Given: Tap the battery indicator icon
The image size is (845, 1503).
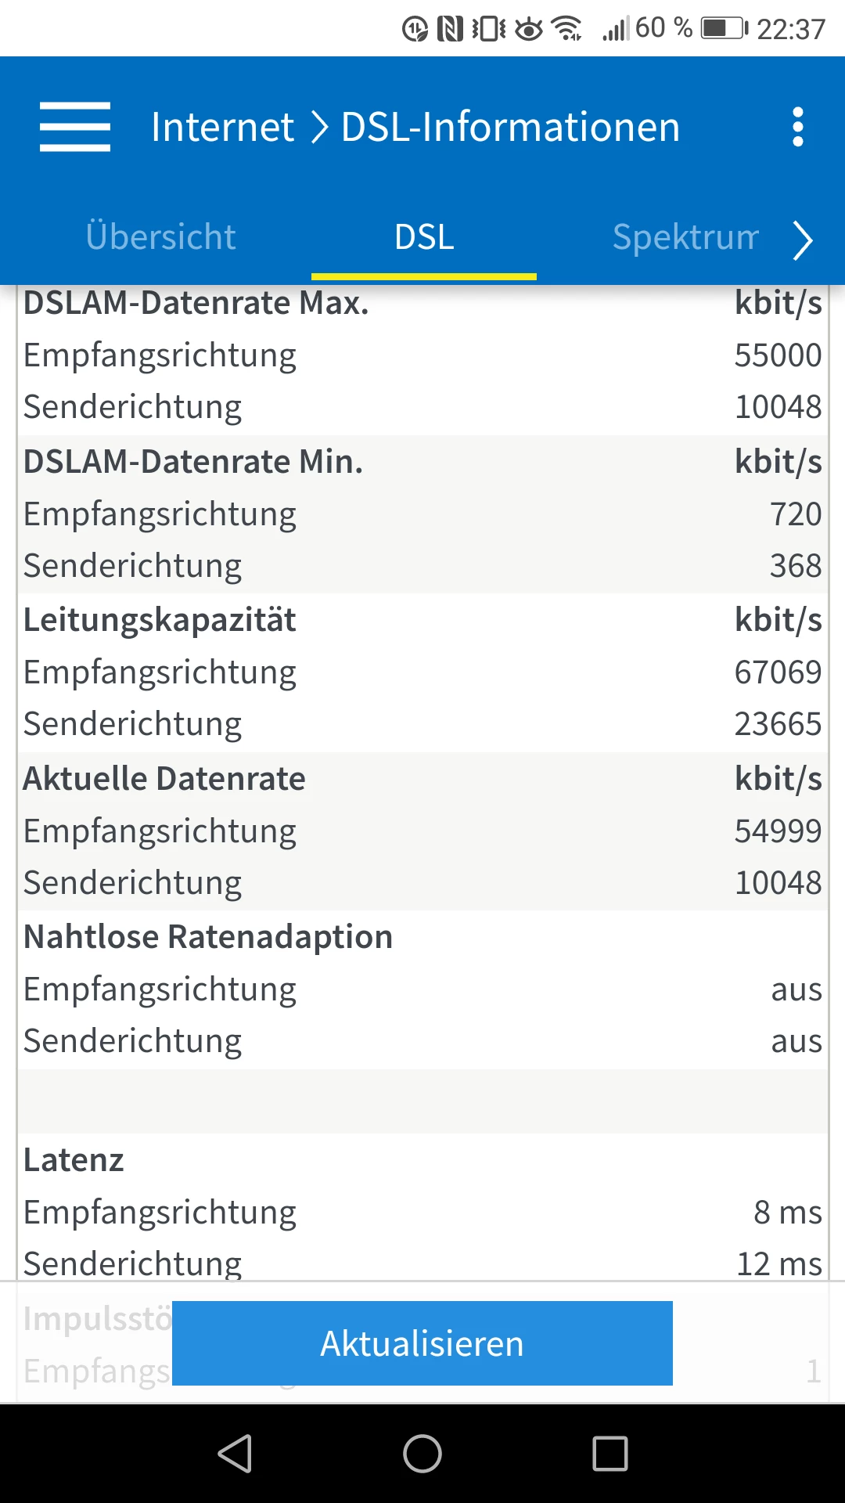Looking at the screenshot, I should pyautogui.click(x=724, y=29).
